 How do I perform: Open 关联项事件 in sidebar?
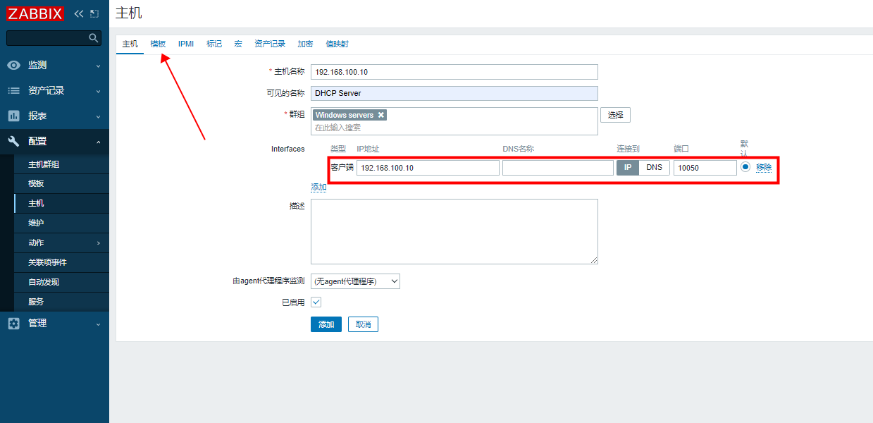click(61, 262)
